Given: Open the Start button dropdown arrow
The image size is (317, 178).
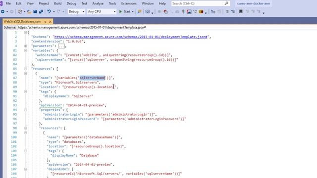Looking at the screenshot, I should tap(133, 12).
